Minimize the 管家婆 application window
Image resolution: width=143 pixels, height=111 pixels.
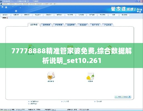136,1
